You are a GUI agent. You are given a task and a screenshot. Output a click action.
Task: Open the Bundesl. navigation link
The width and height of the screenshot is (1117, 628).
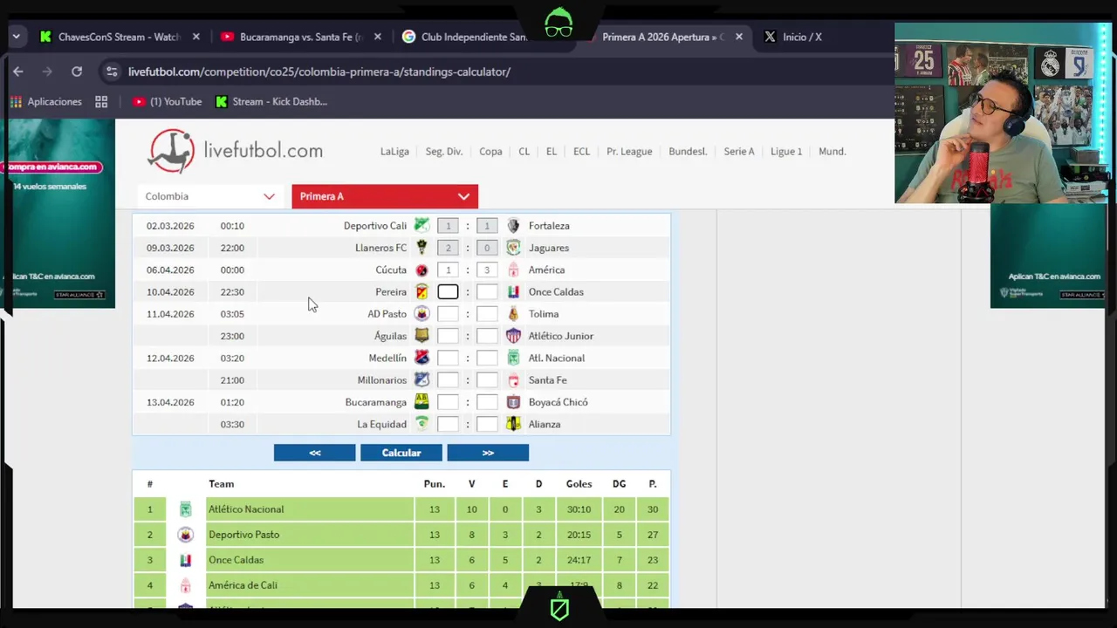point(688,152)
